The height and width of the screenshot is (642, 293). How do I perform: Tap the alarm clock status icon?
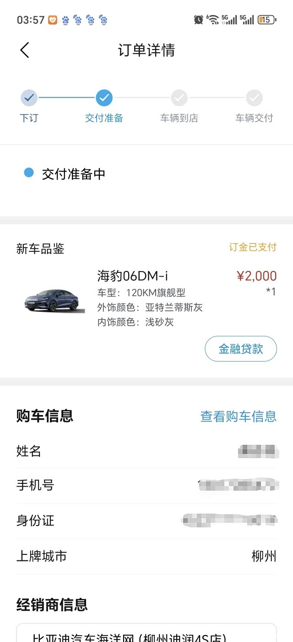pos(198,20)
